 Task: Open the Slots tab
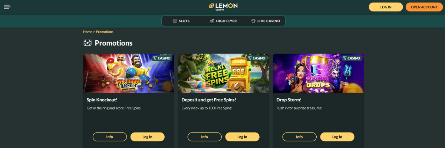pyautogui.click(x=181, y=21)
